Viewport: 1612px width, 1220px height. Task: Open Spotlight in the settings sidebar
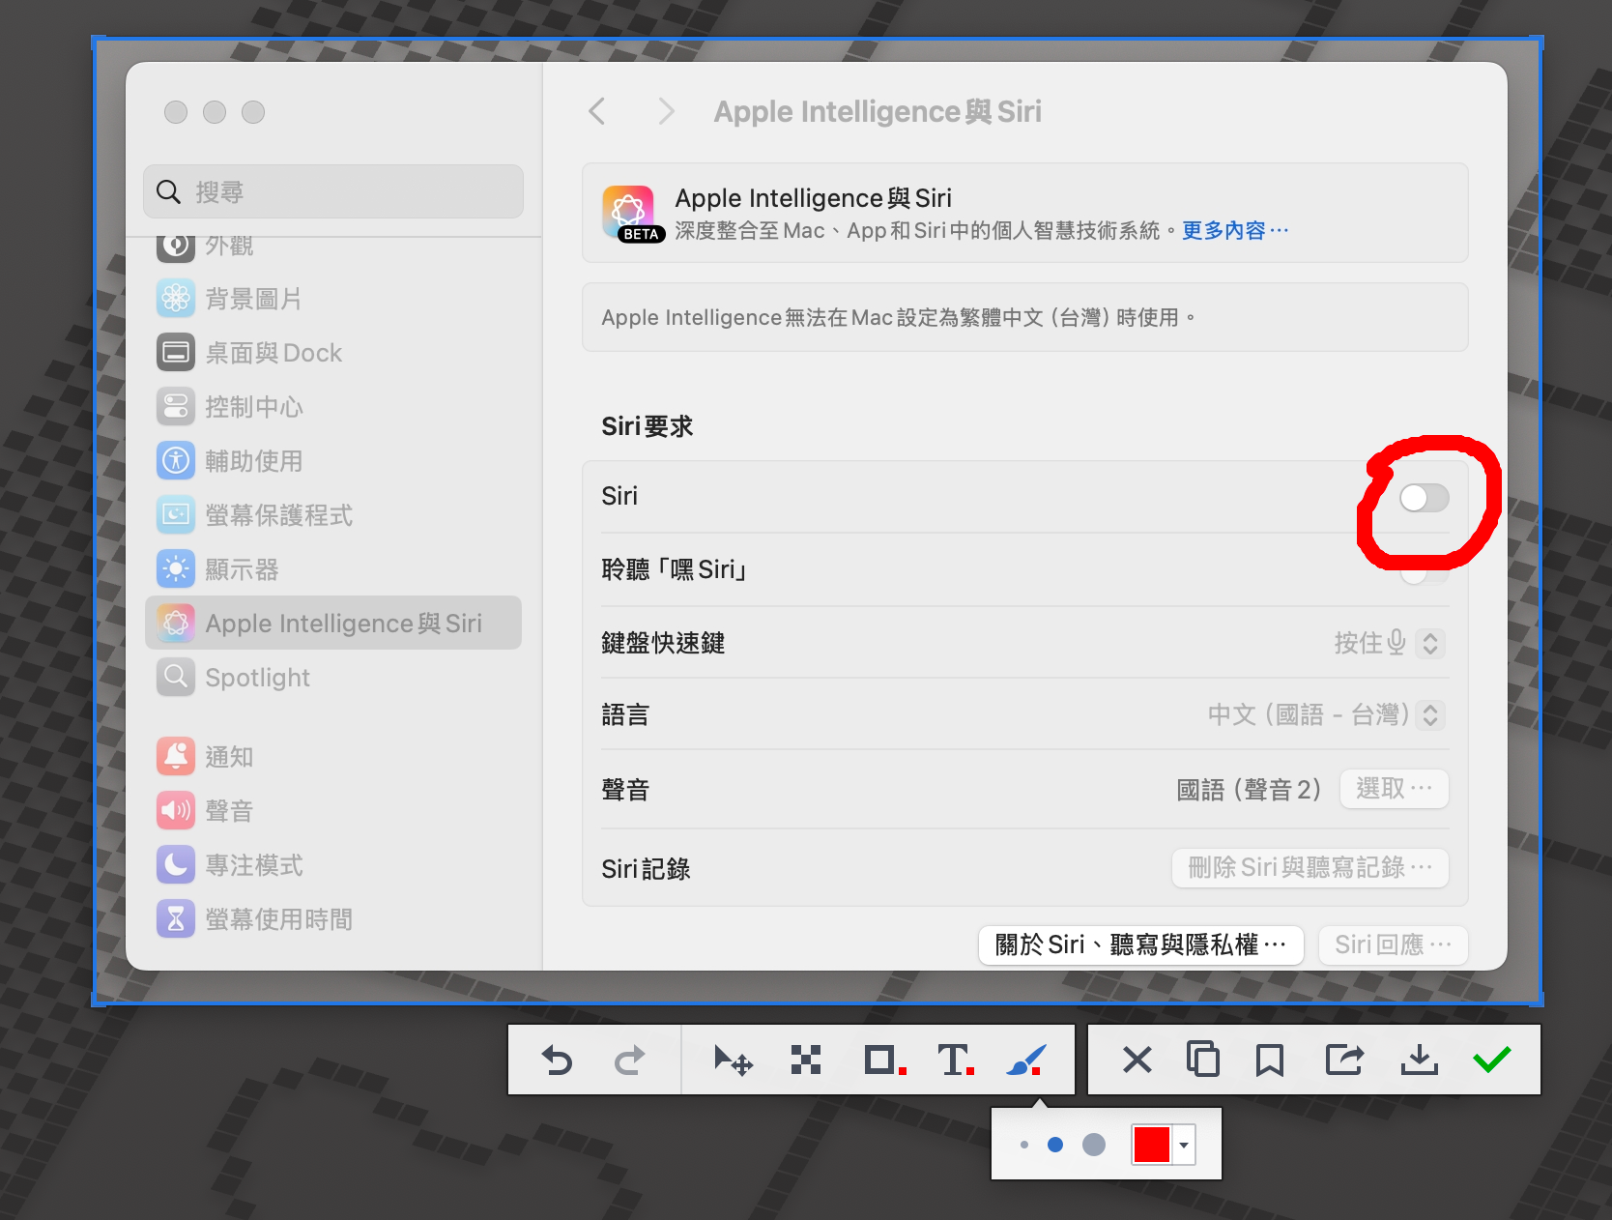point(257,678)
